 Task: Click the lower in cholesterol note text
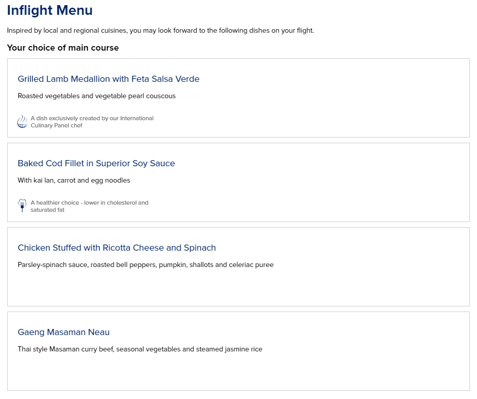click(89, 206)
